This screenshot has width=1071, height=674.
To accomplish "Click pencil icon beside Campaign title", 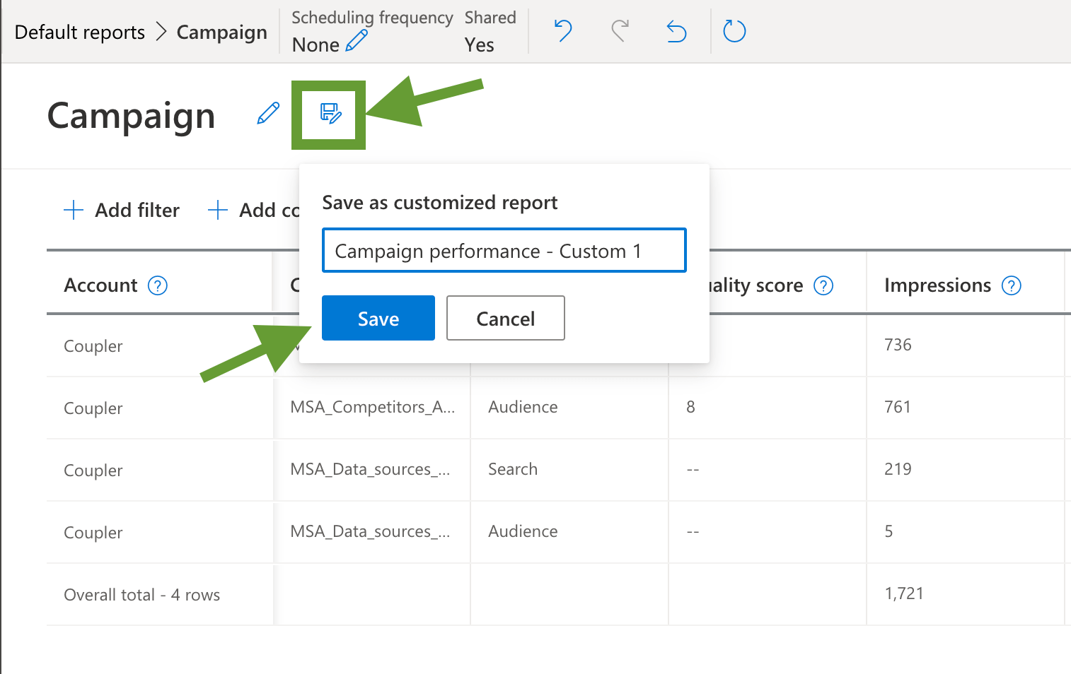I will click(268, 113).
